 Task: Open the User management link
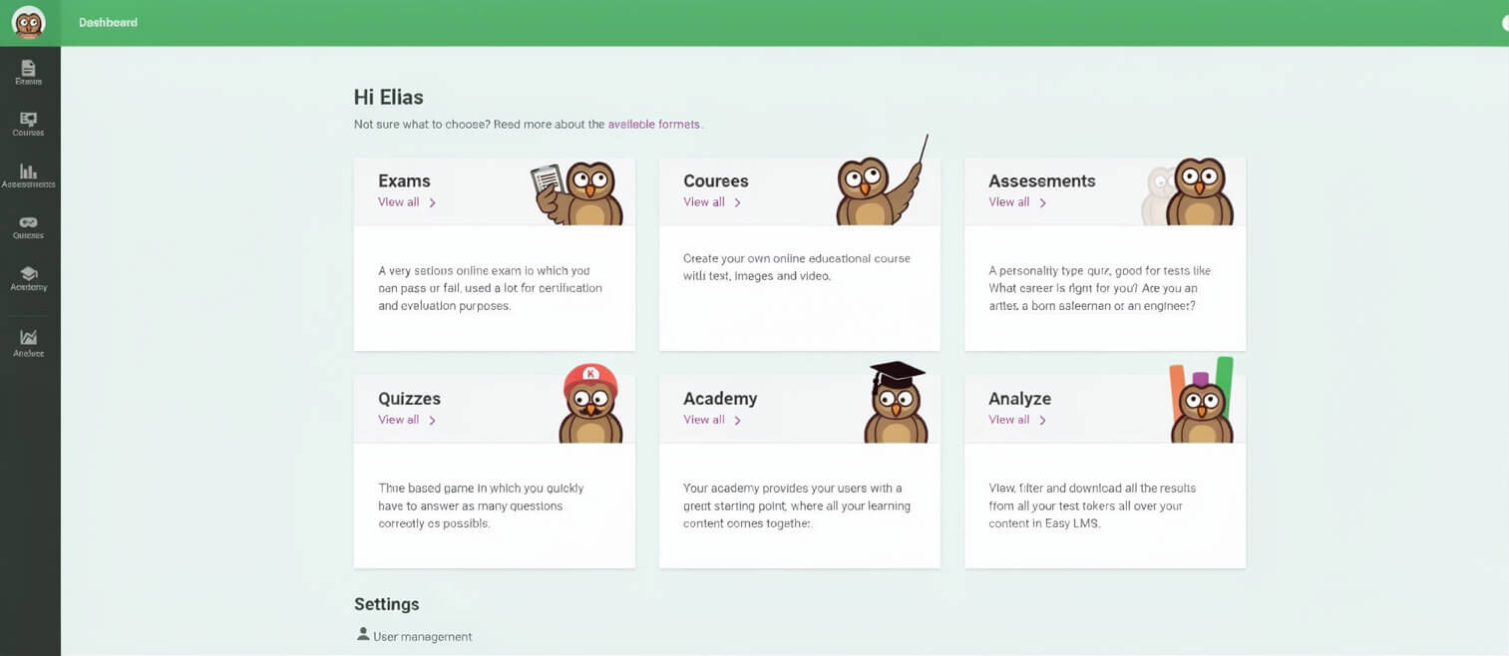[x=422, y=636]
